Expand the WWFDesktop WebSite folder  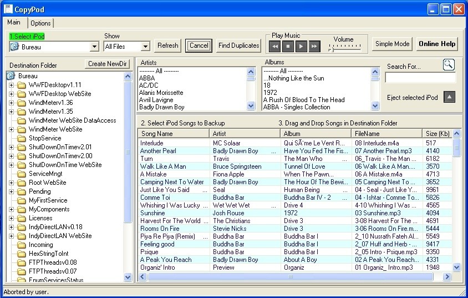point(11,94)
